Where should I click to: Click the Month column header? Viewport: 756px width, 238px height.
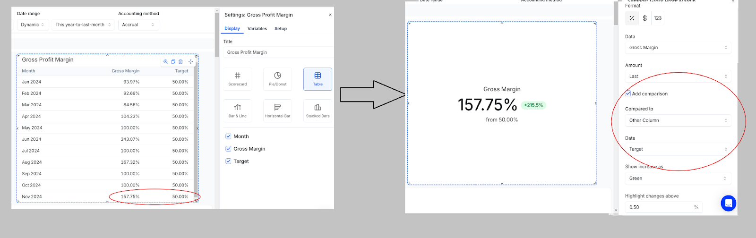(28, 71)
